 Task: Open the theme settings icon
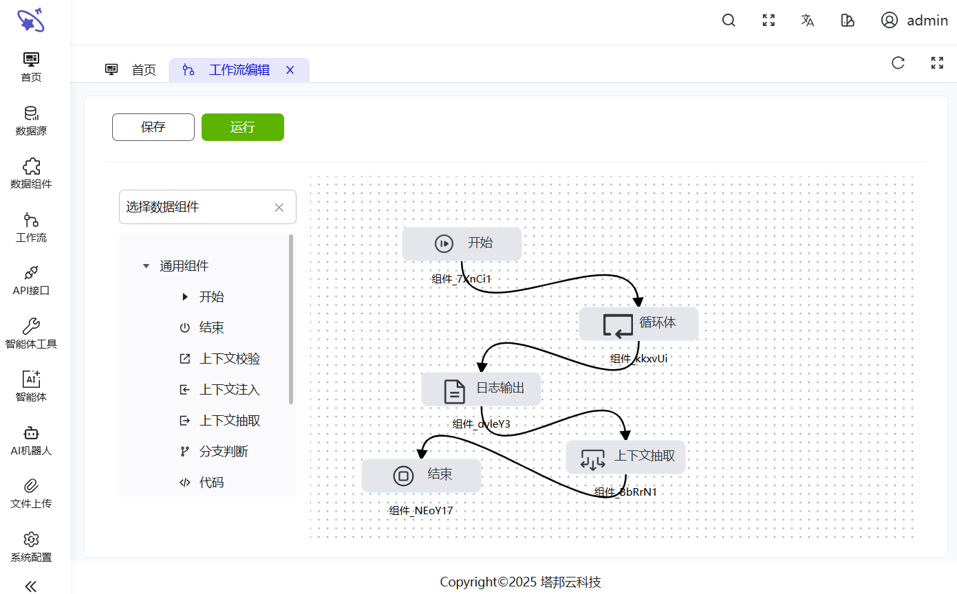848,21
